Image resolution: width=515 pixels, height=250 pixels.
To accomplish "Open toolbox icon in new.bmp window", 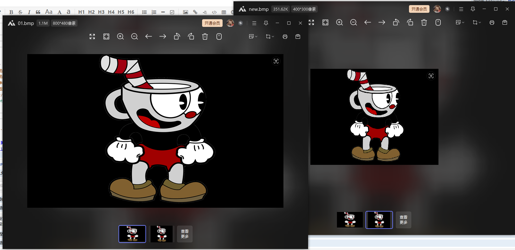I will click(505, 22).
